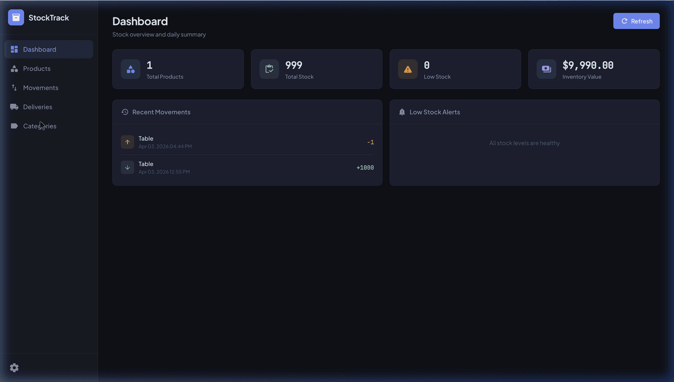Open the settings gear at the sidebar bottom
674x382 pixels.
(x=14, y=368)
